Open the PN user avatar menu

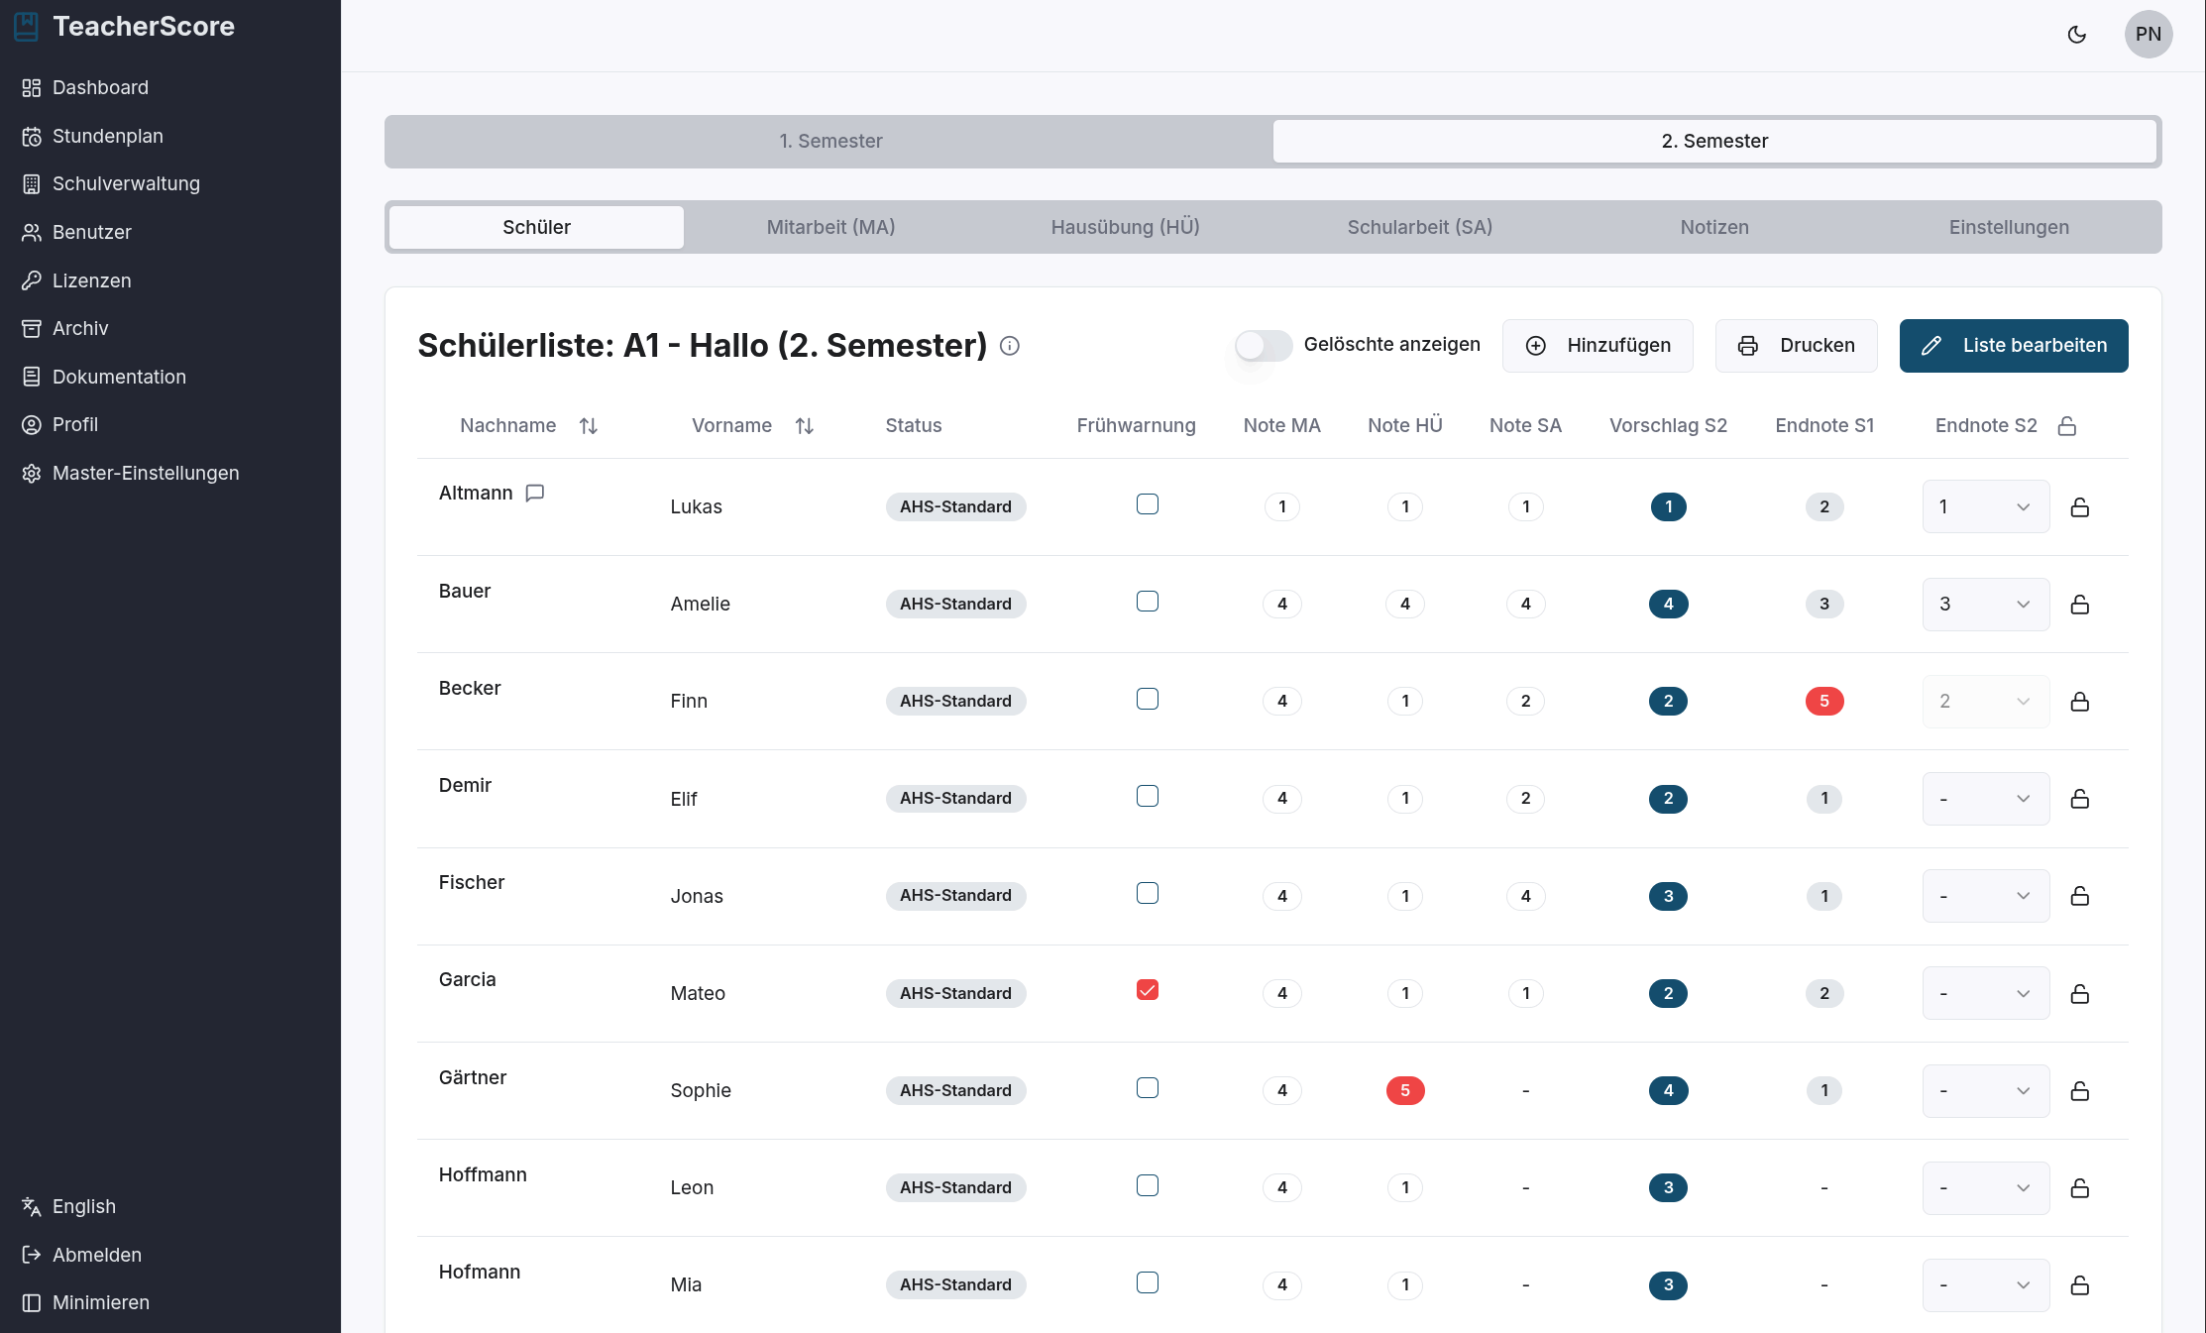(x=2149, y=35)
